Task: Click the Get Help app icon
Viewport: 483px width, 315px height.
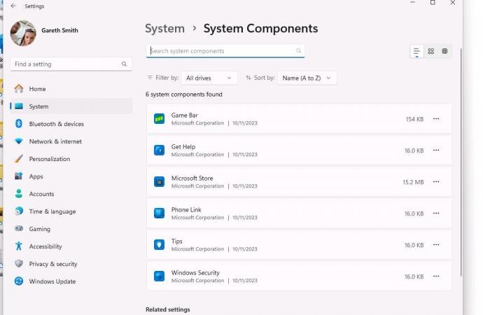Action: [x=159, y=150]
